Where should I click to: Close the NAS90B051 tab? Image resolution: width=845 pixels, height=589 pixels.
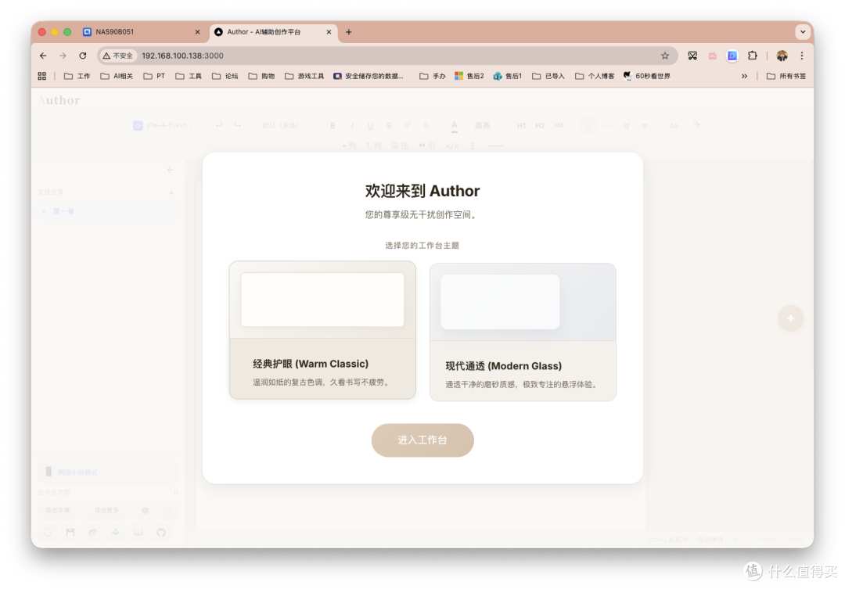pyautogui.click(x=198, y=32)
